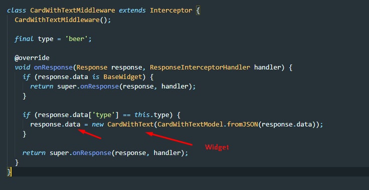Click the 'CardWithTextModel' class name
The image size is (369, 190).
pos(191,124)
